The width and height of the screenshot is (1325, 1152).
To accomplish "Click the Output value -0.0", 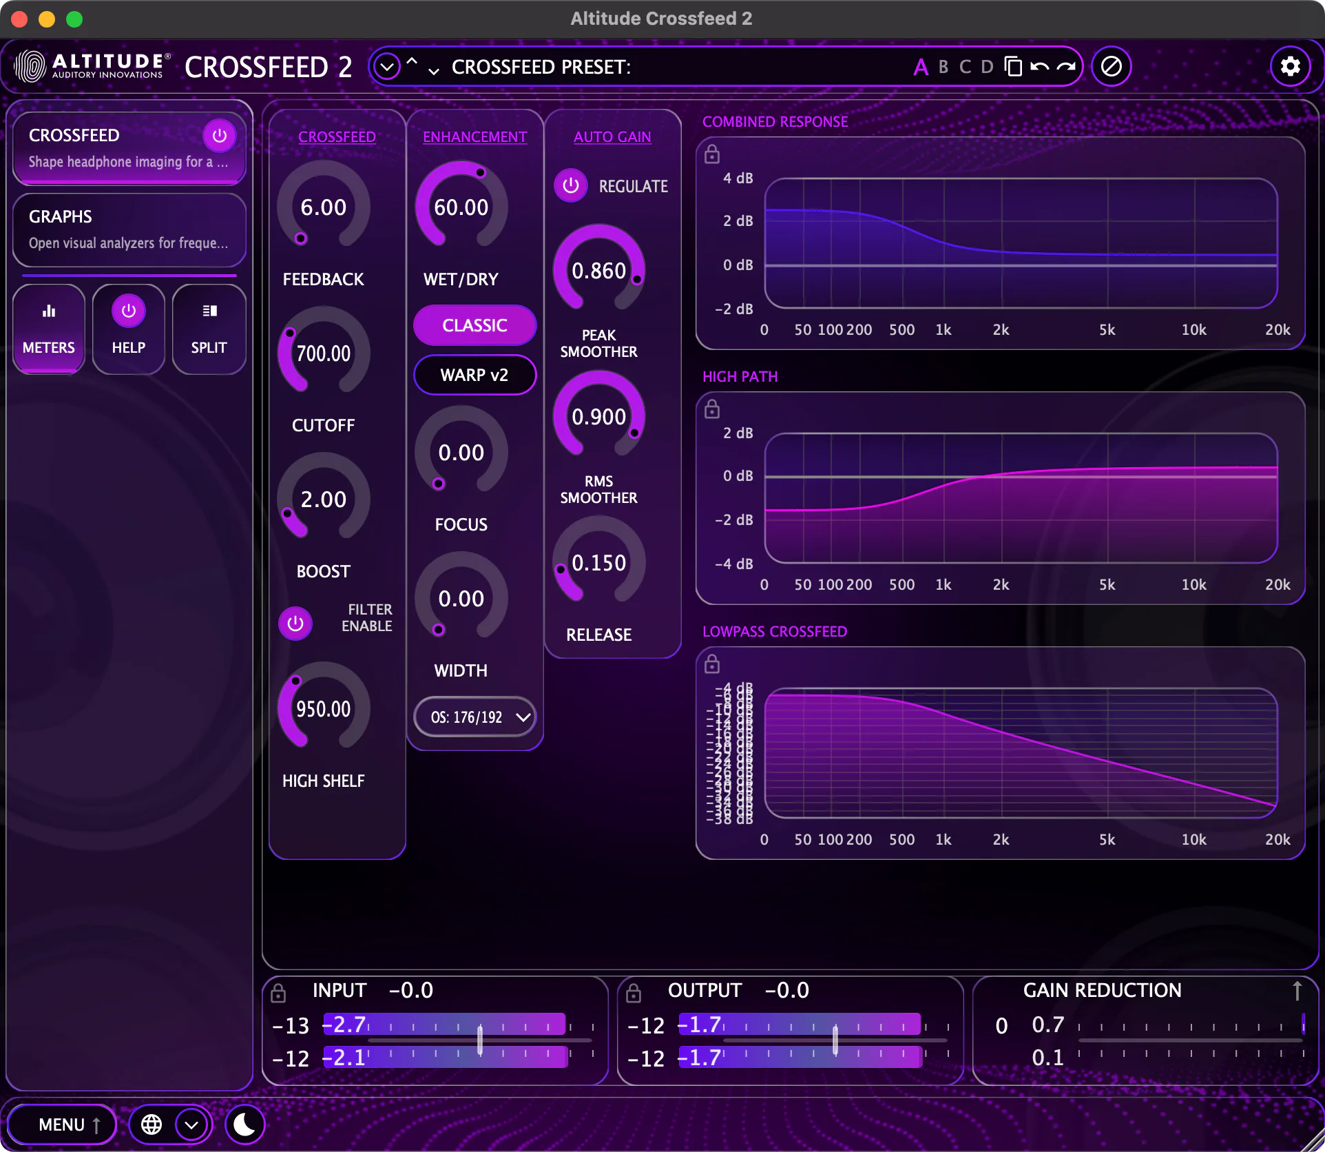I will coord(787,990).
